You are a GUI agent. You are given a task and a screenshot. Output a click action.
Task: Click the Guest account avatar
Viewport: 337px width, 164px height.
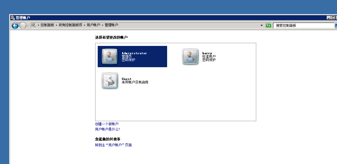(110, 80)
